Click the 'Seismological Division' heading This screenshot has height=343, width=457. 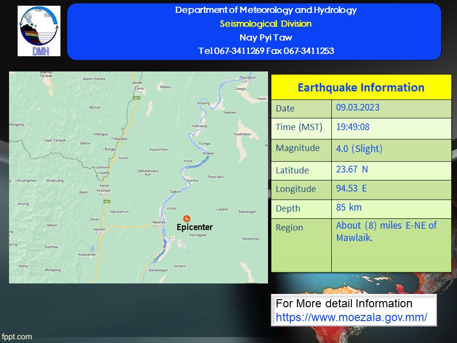[266, 24]
